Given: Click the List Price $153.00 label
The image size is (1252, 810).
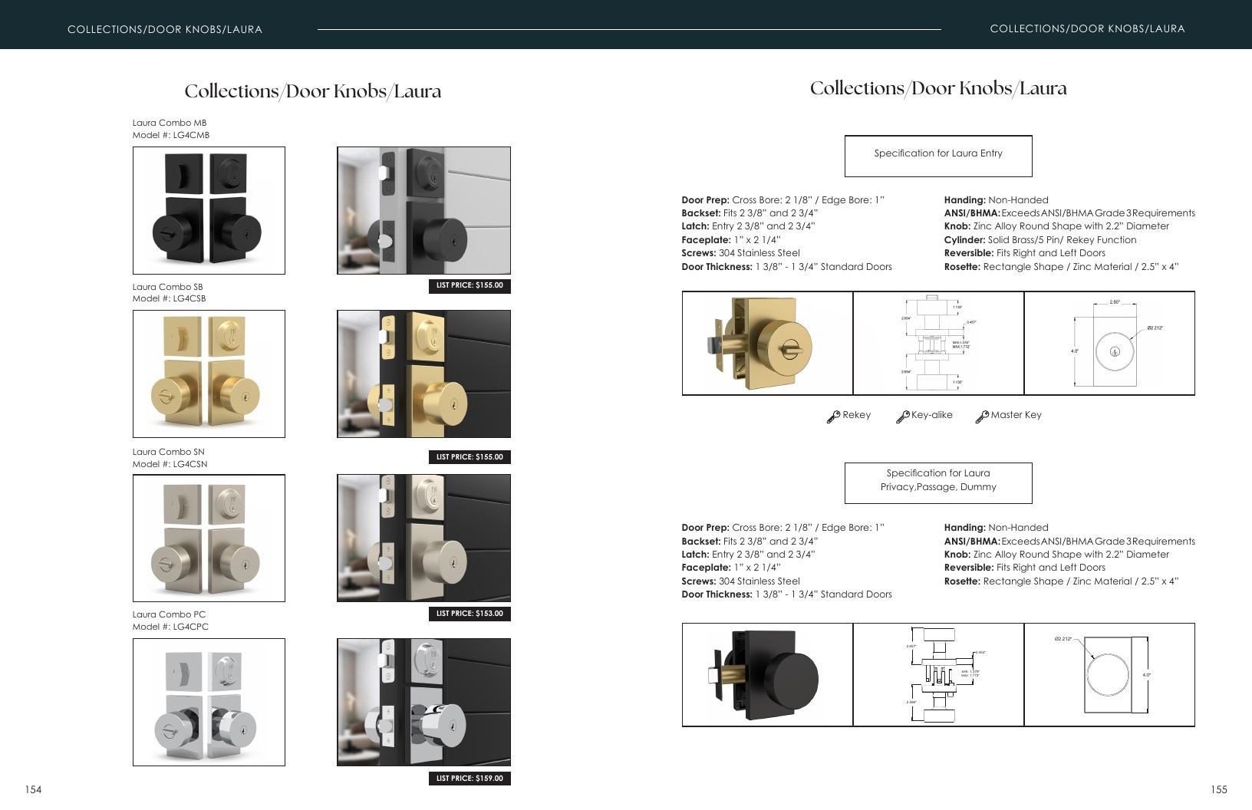Looking at the screenshot, I should point(470,614).
